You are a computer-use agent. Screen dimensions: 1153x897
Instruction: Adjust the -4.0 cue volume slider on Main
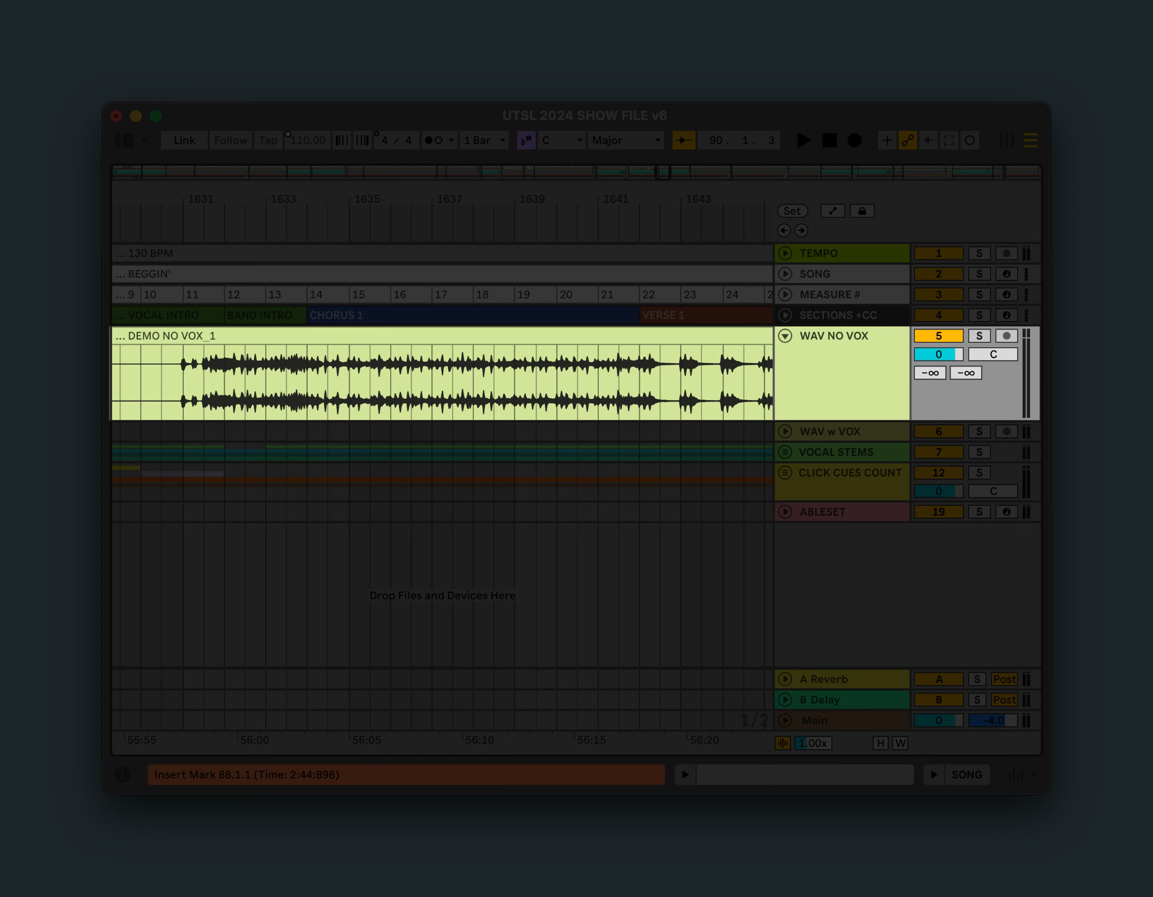pos(992,720)
